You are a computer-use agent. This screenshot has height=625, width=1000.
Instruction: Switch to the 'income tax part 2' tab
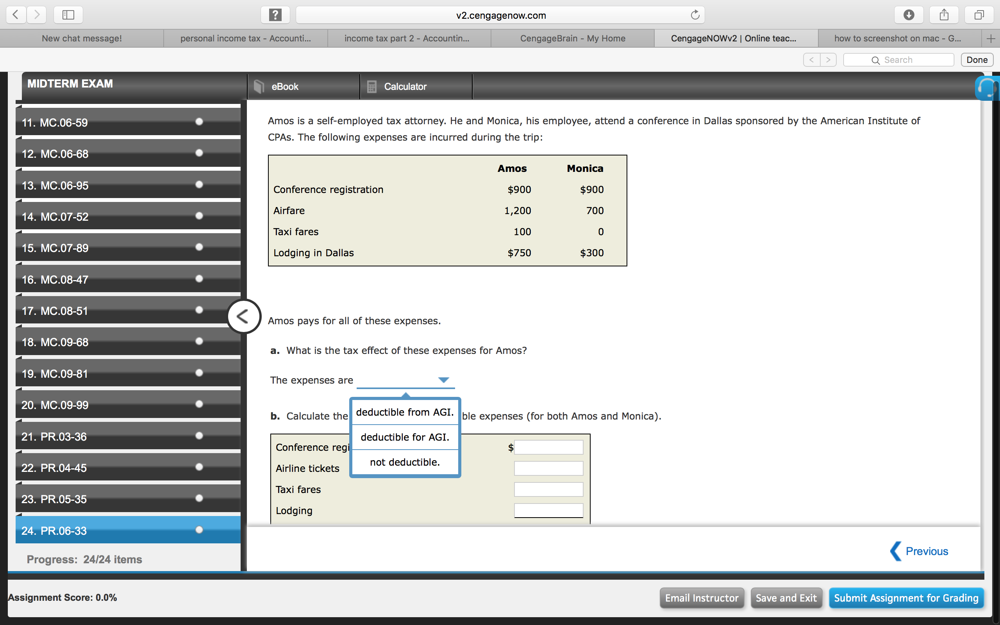pos(407,38)
